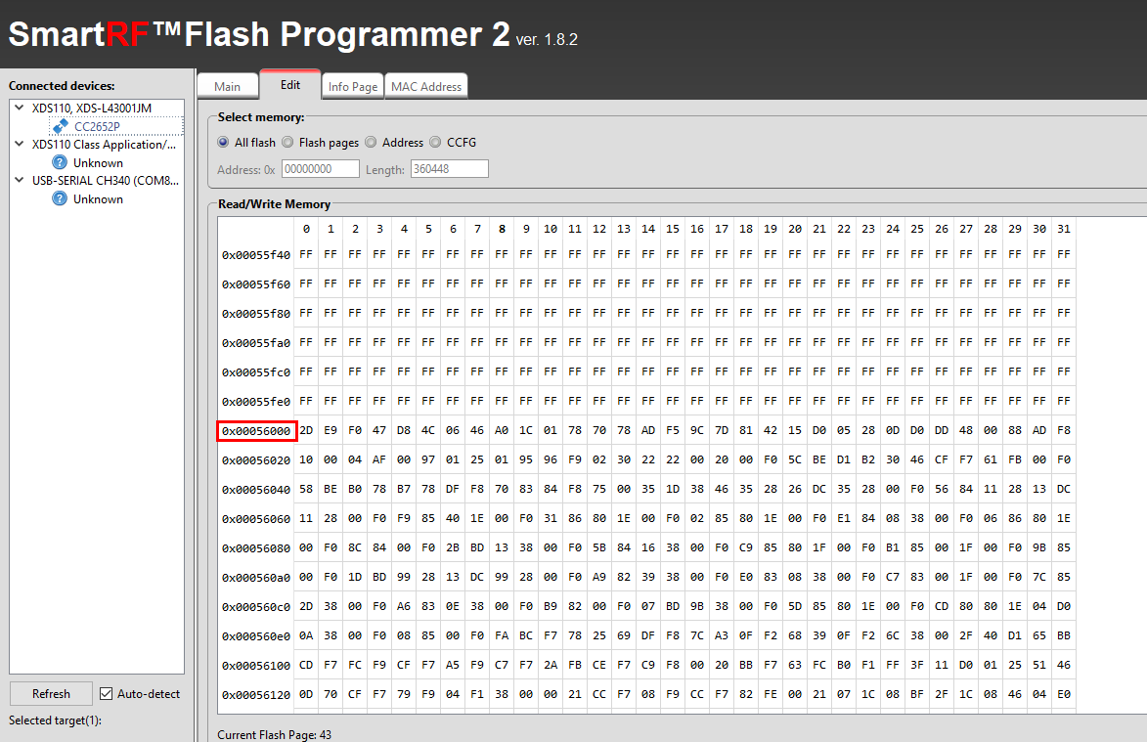Screen dimensions: 1147x742
Task: Click the 0x000560c0 address row header
Action: pyautogui.click(x=256, y=607)
